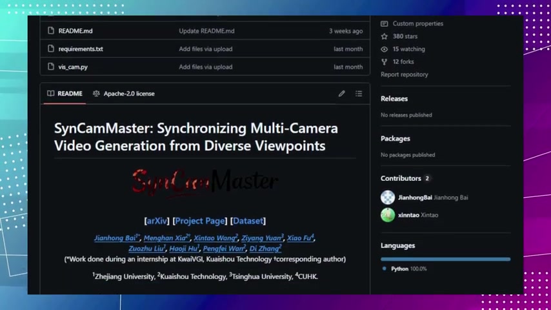Click the file icon next to vis_cam.py
This screenshot has width=551, height=310.
[51, 67]
